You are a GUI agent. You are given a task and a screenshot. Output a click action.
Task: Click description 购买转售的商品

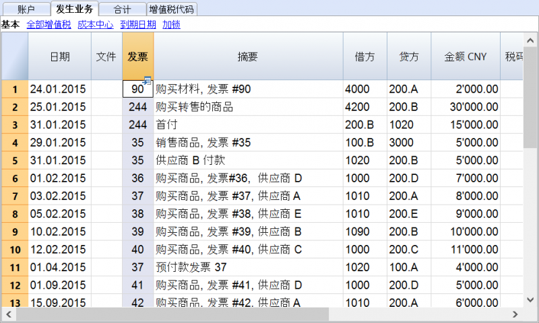point(248,107)
